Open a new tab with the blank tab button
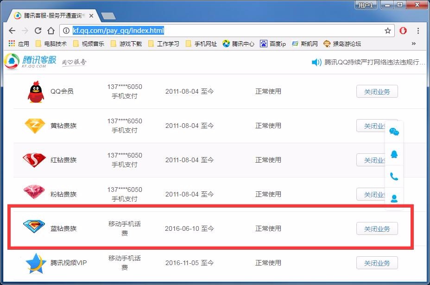 pyautogui.click(x=108, y=16)
